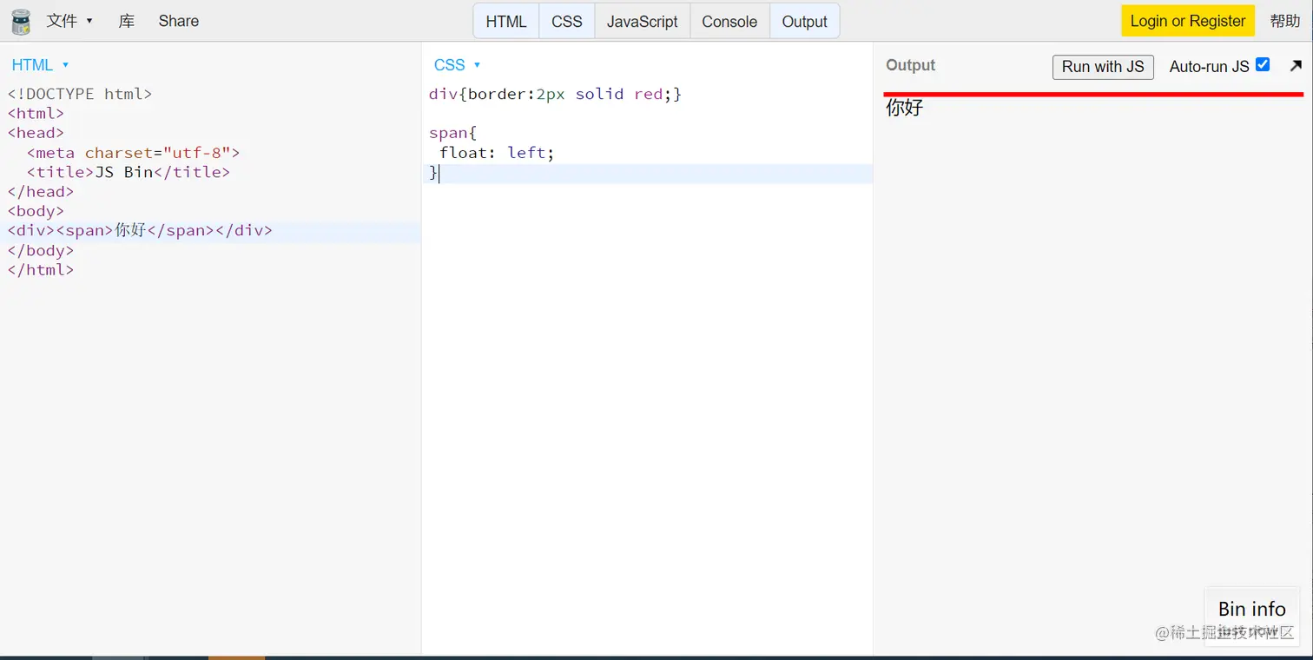Click the opening <body> tag line
The width and height of the screenshot is (1313, 660).
pos(36,211)
